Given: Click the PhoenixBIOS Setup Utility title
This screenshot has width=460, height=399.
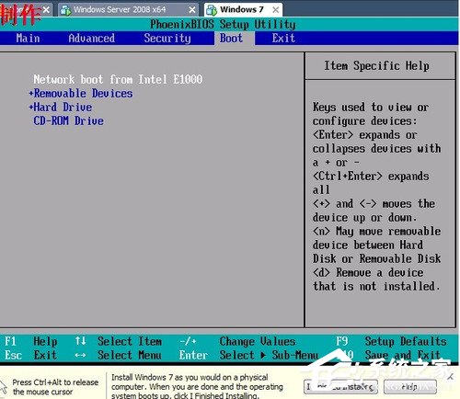Looking at the screenshot, I should tap(223, 25).
